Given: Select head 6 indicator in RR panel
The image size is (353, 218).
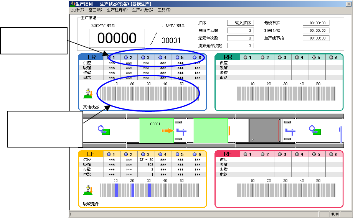Looking at the screenshot, I should 331,57.
